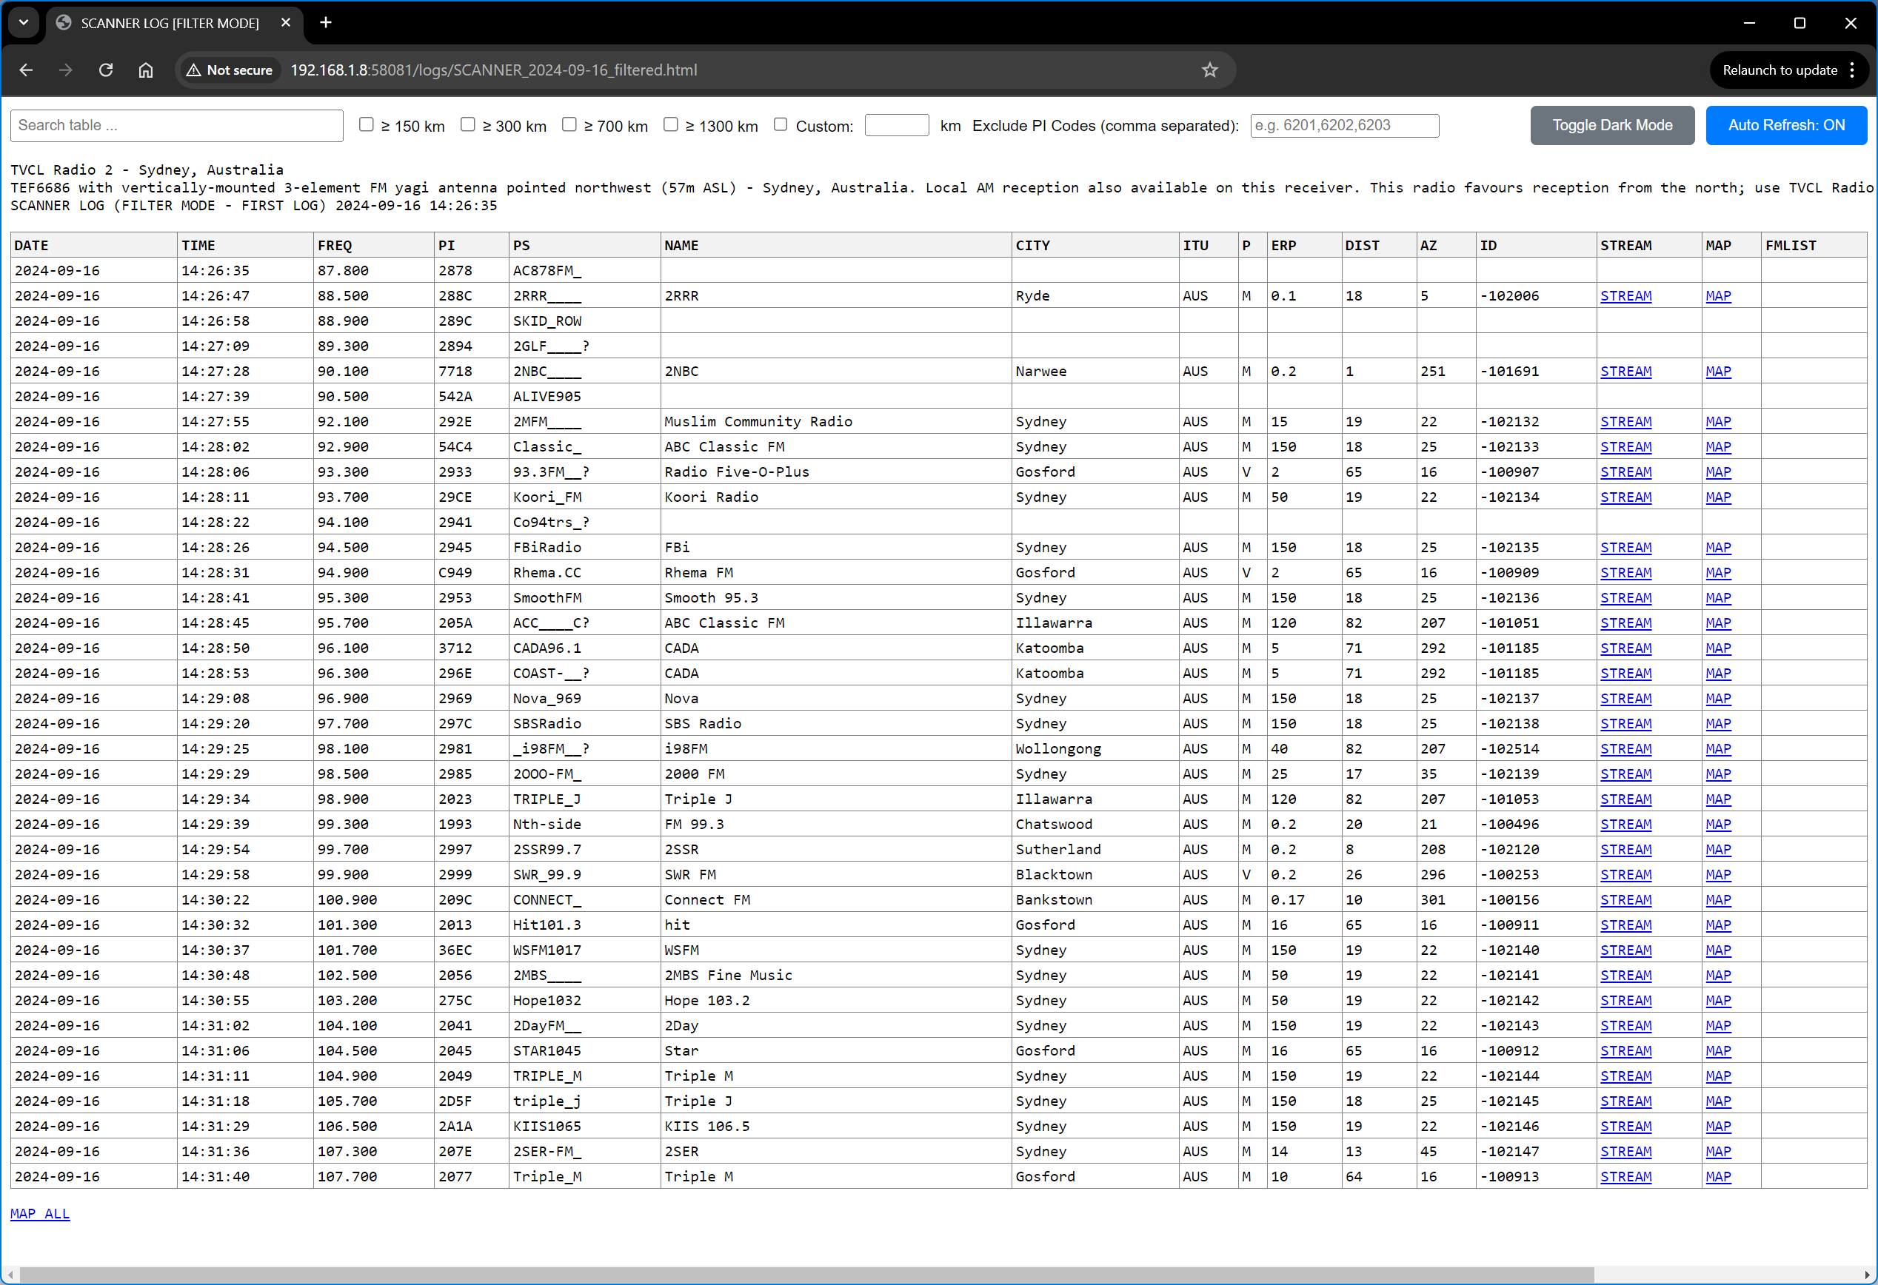
Task: Focus the Search table input field
Action: pyautogui.click(x=177, y=125)
